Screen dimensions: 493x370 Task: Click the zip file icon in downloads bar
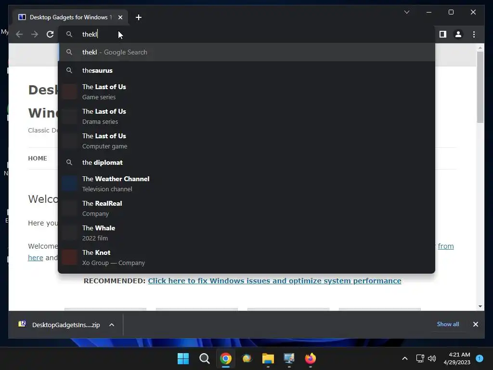tap(22, 324)
